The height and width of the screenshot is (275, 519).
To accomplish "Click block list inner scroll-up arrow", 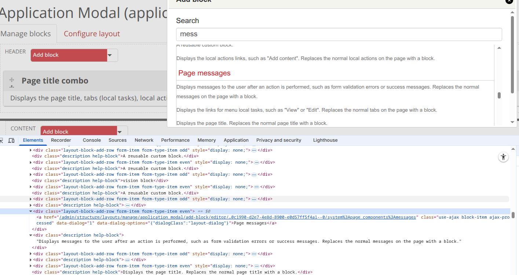I will tap(499, 48).
